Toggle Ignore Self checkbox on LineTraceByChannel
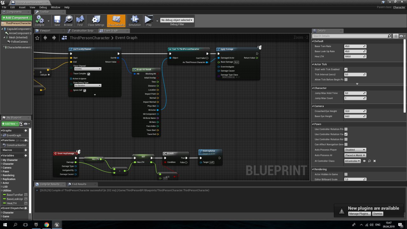This screenshot has height=229, width=407. click(85, 90)
